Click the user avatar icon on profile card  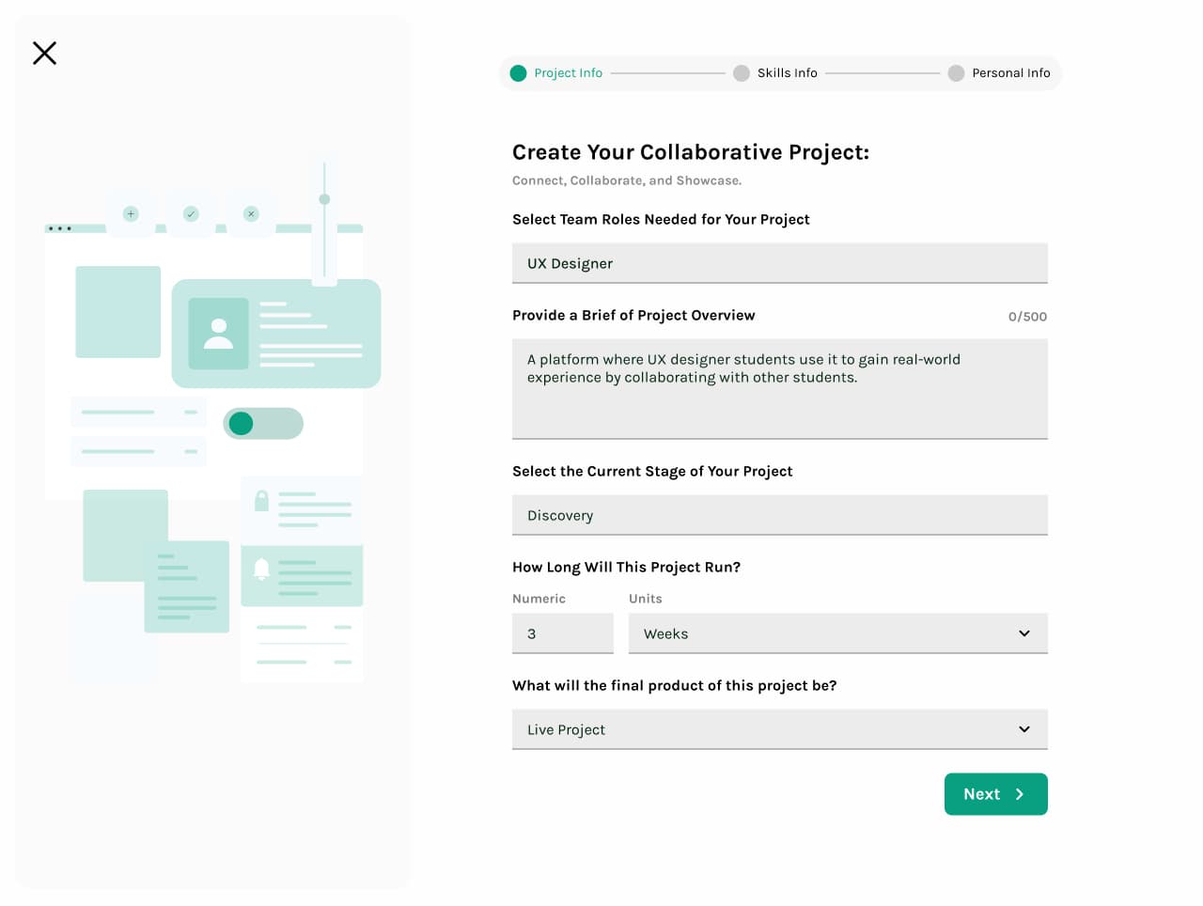pyautogui.click(x=218, y=334)
